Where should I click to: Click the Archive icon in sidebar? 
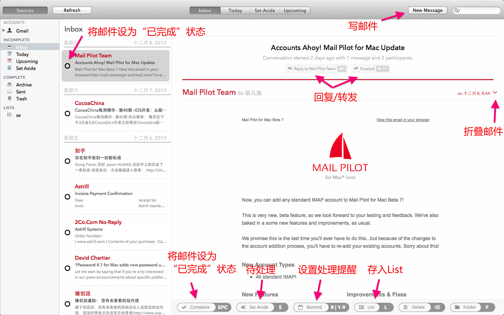pos(9,84)
